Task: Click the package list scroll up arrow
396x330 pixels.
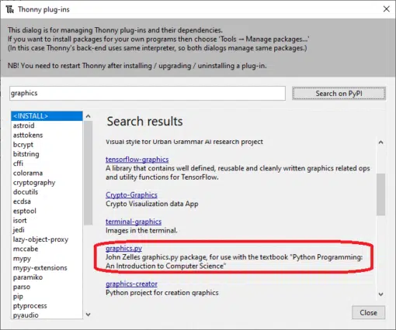Action: [x=88, y=116]
